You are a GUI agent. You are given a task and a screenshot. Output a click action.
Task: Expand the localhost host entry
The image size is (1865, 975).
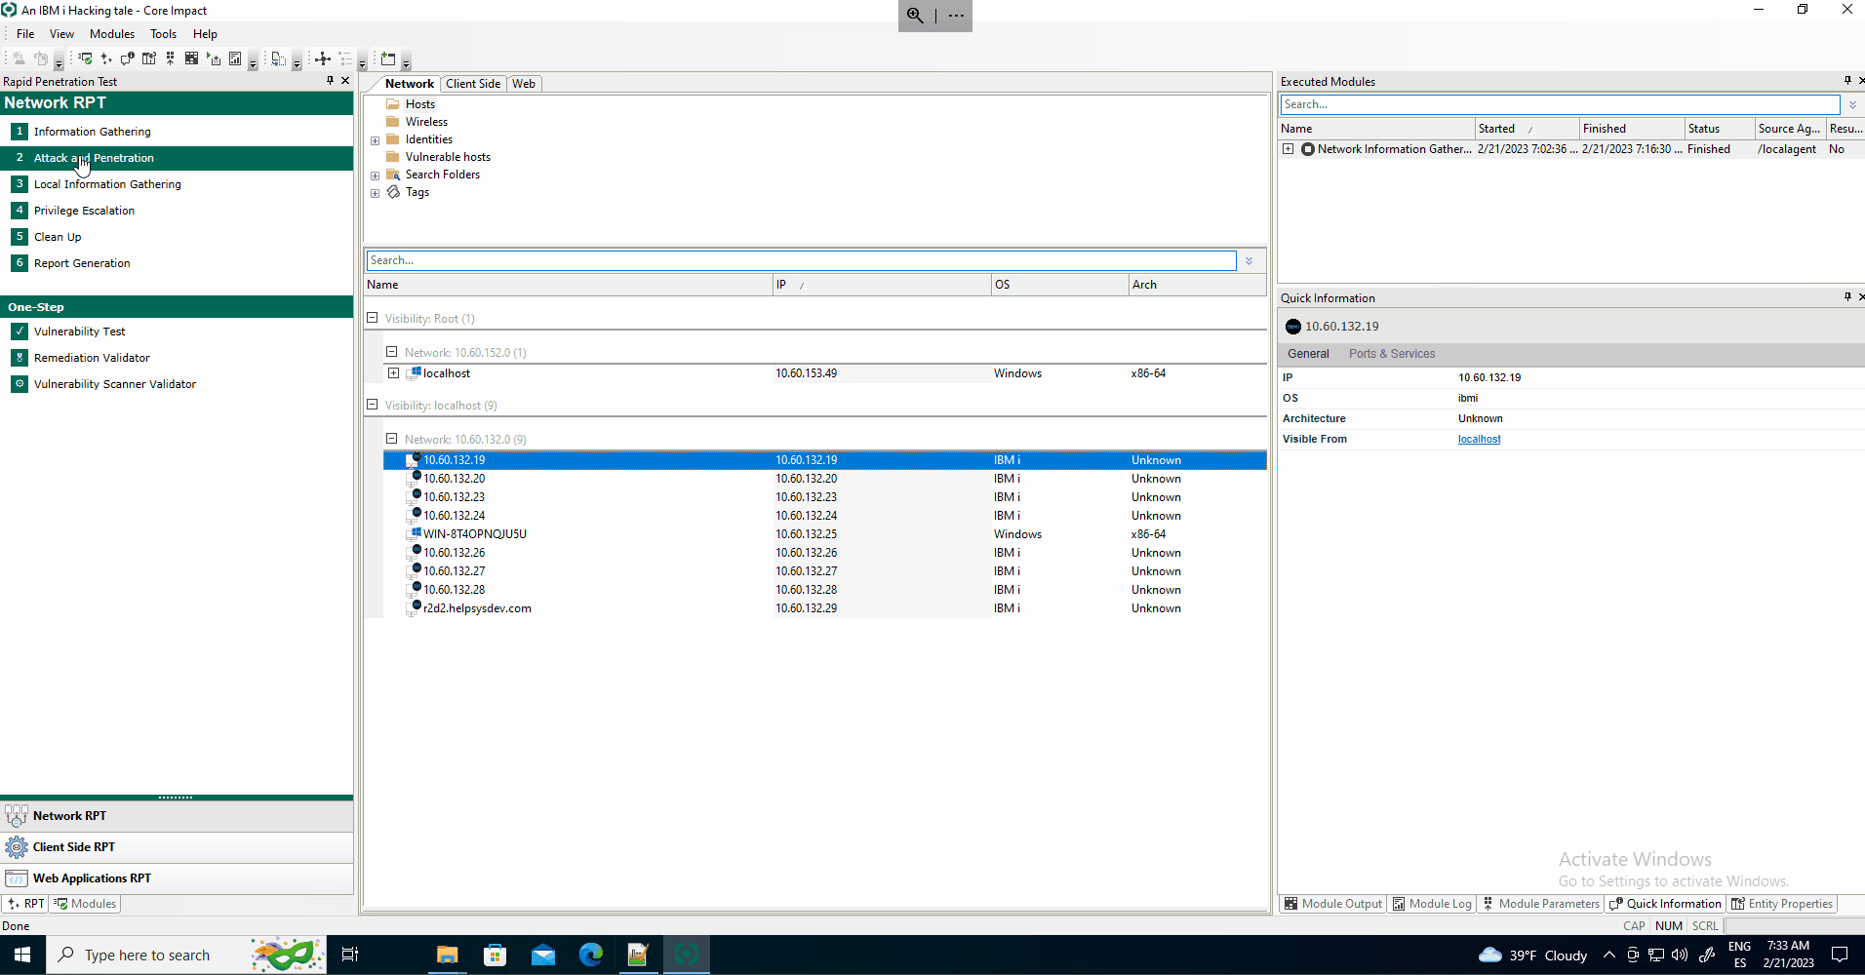tap(393, 373)
